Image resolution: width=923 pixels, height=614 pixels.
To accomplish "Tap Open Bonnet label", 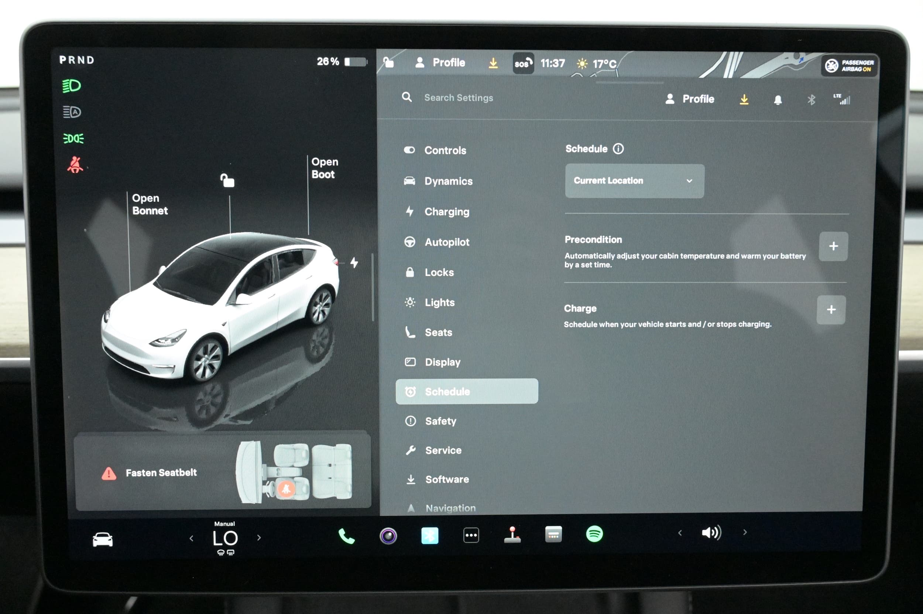I will point(150,205).
